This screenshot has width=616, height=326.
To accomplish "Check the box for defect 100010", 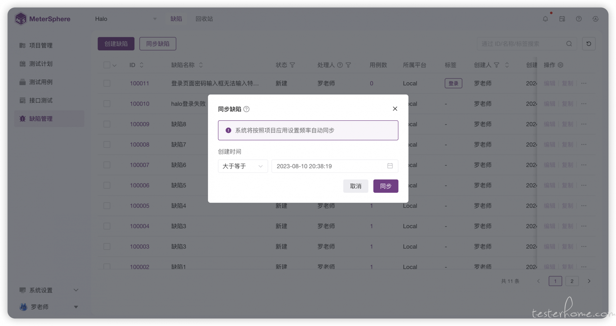I will (x=107, y=104).
